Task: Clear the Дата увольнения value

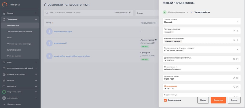Action: (234, 87)
